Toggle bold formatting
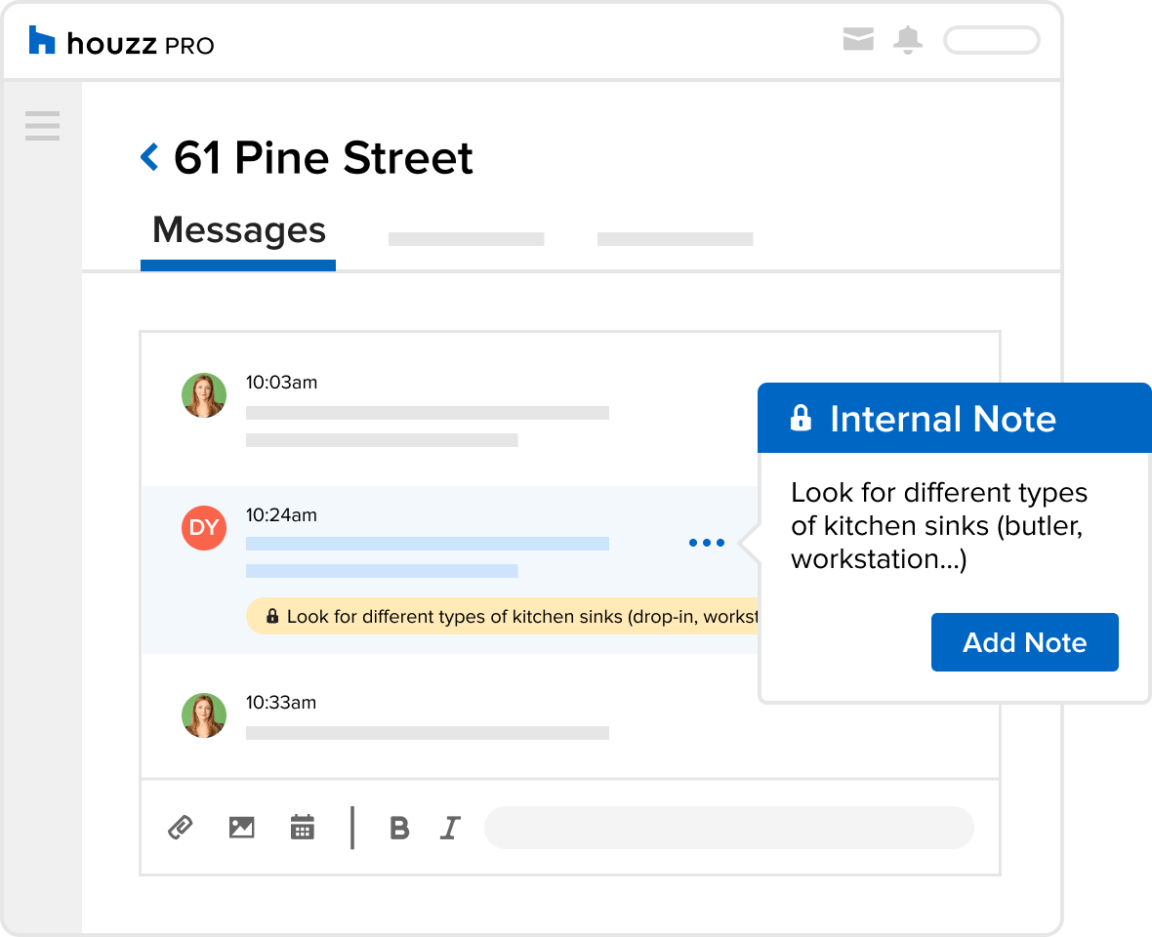The width and height of the screenshot is (1152, 937). pos(399,828)
